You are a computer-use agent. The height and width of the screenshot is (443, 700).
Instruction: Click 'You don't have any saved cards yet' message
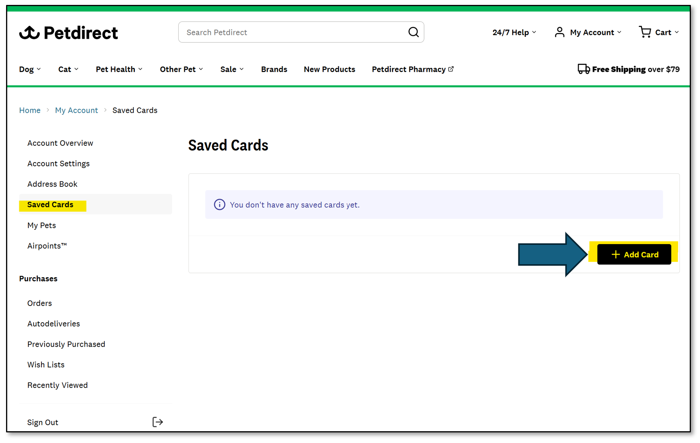click(x=295, y=205)
